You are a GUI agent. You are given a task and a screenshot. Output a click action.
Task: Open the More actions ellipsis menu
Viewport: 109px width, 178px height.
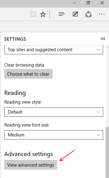[x=102, y=14]
